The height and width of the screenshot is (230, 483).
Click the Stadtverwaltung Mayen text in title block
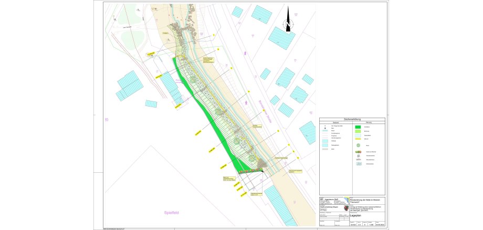point(329,207)
